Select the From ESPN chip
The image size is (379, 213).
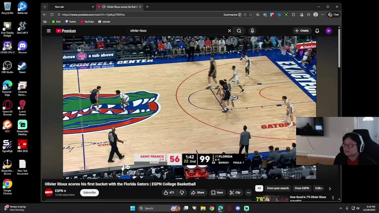point(302,188)
